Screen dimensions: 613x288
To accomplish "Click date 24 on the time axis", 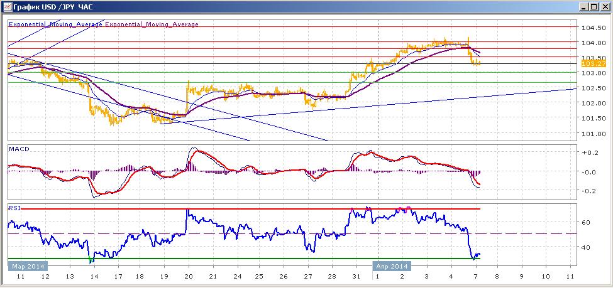I will [236, 277].
